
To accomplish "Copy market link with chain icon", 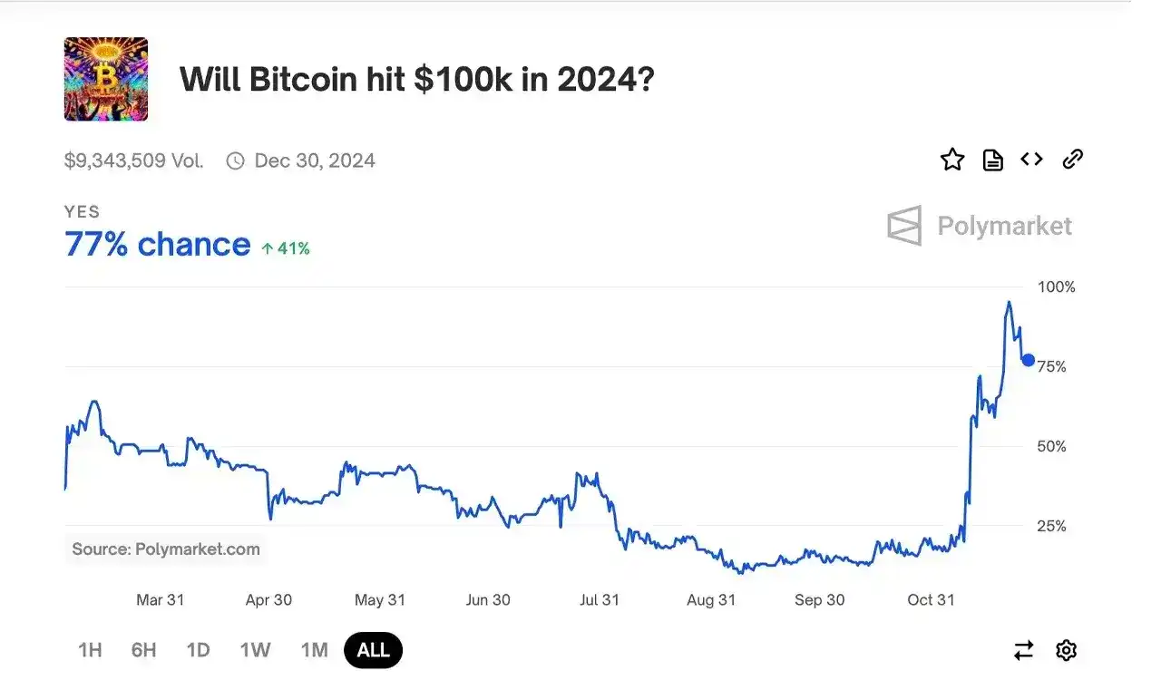I will pos(1073,160).
